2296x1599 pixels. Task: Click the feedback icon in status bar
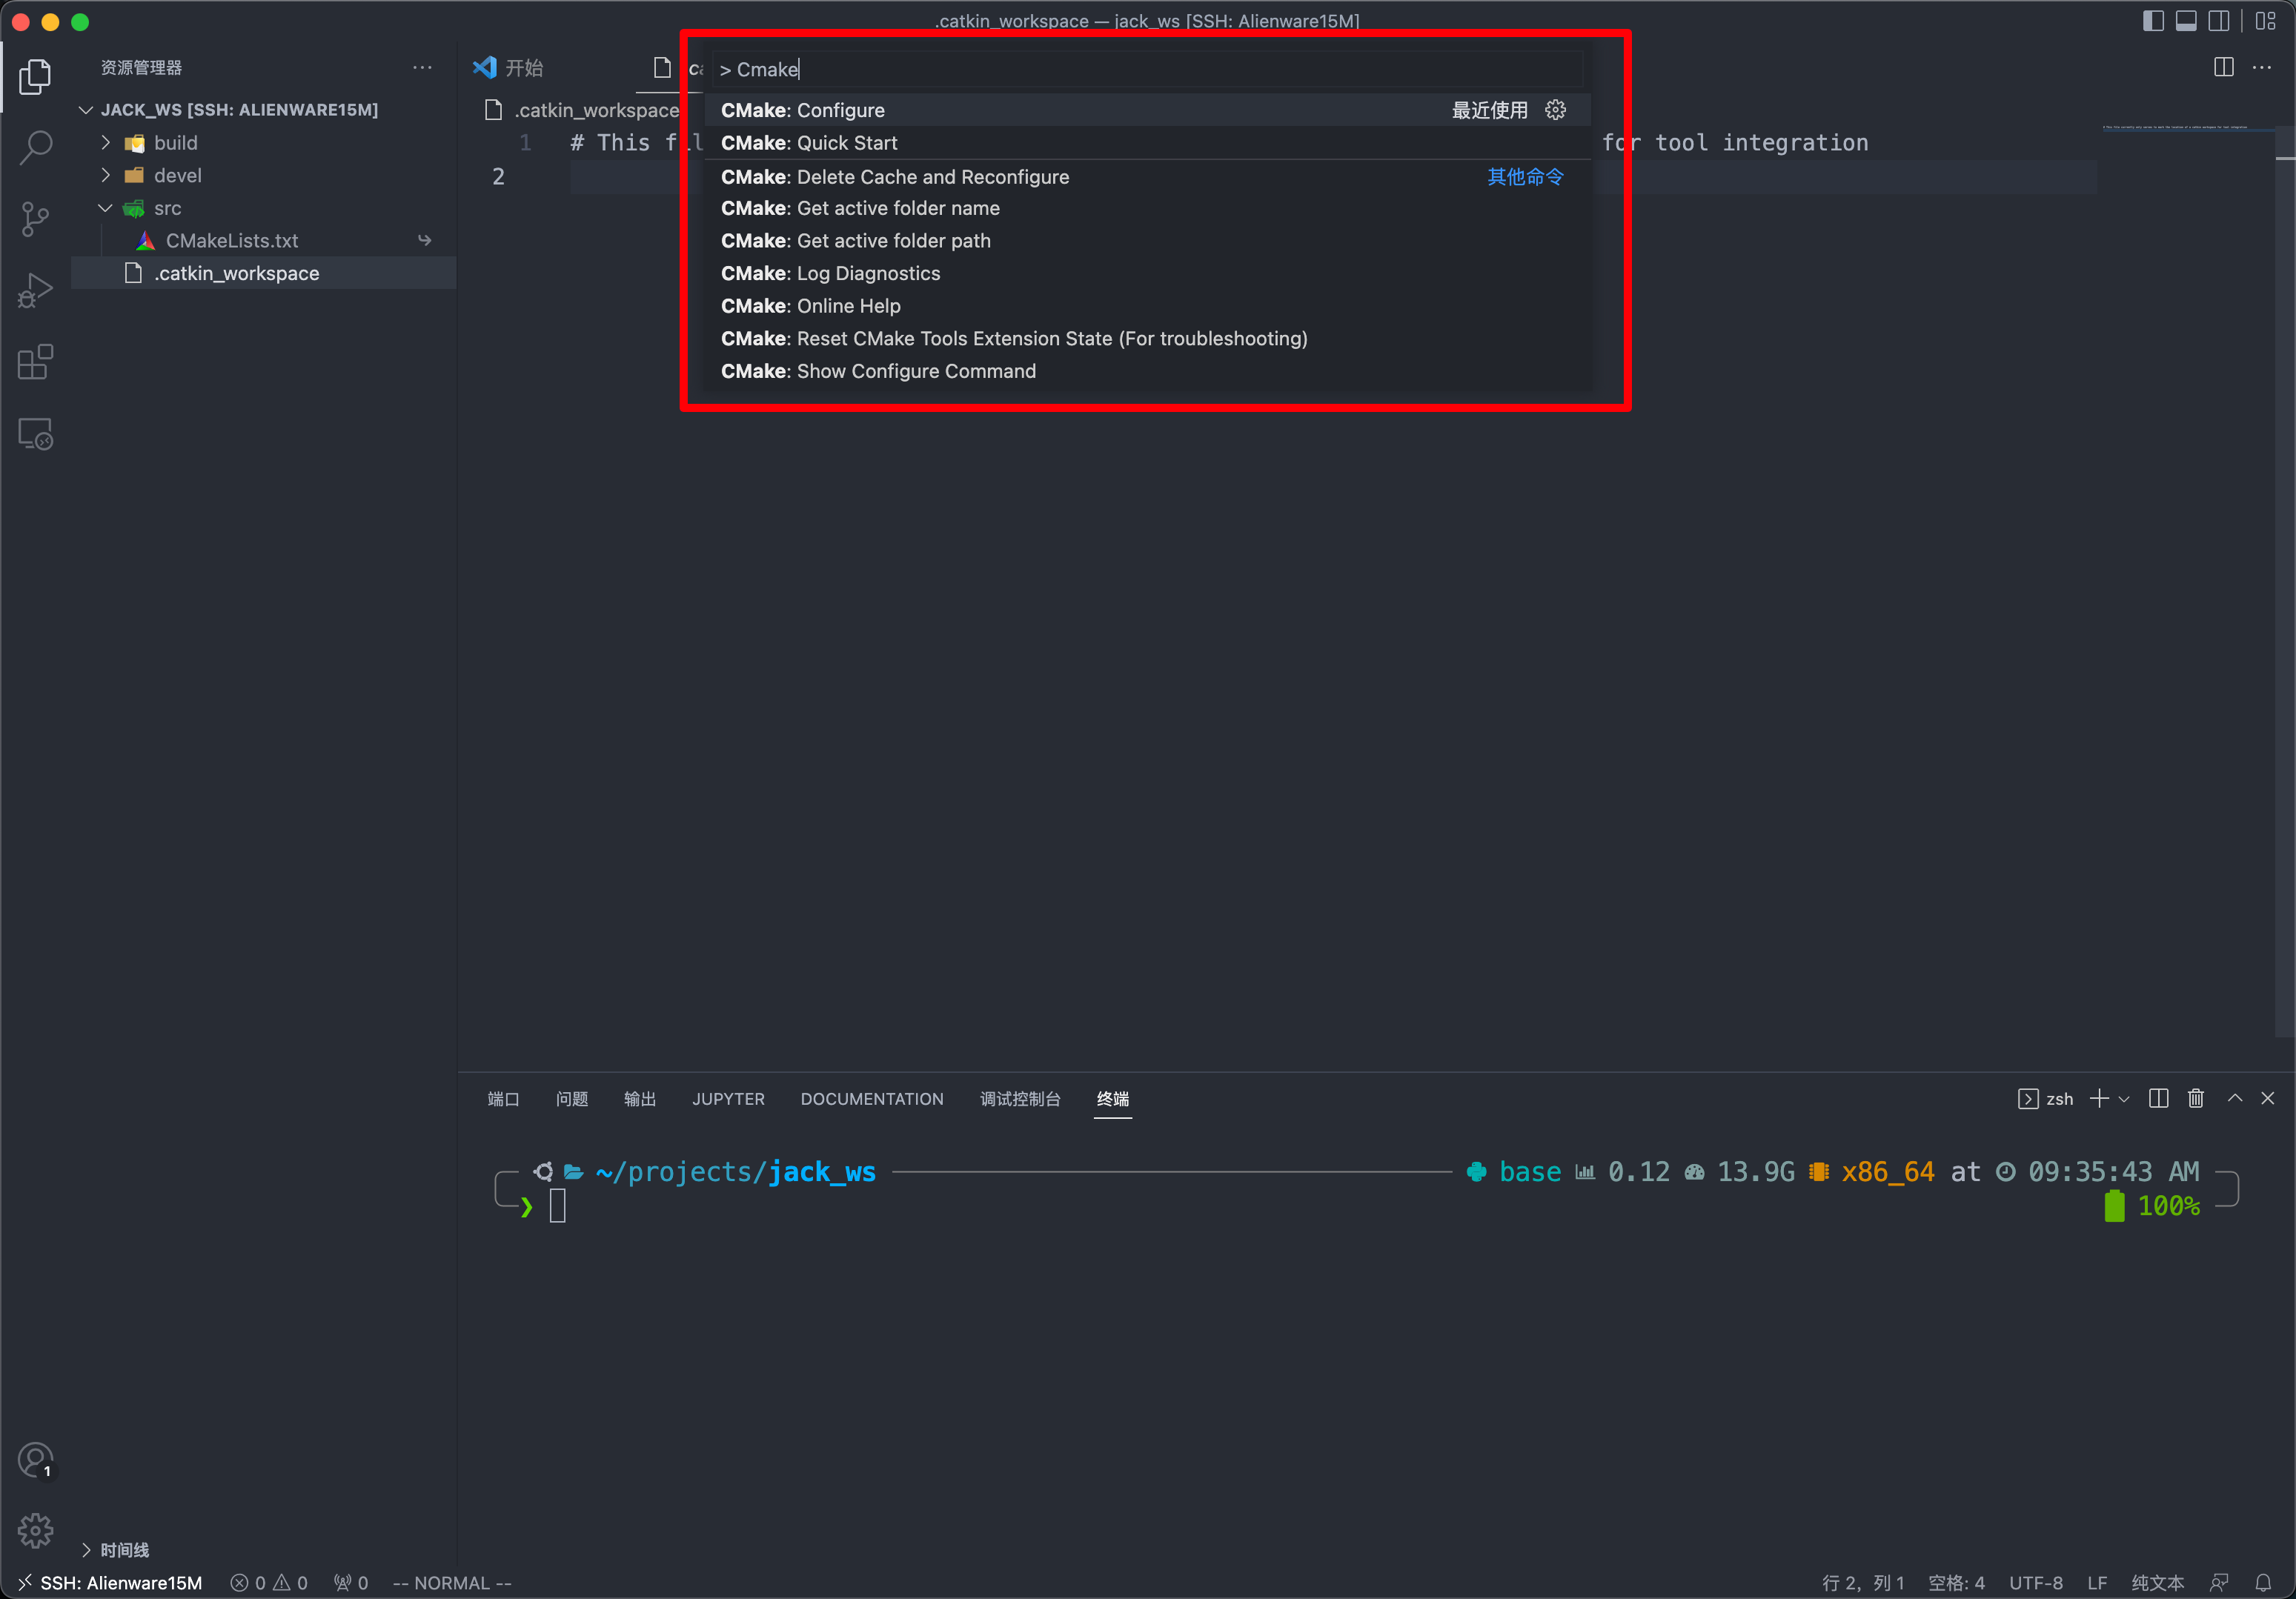[2219, 1583]
